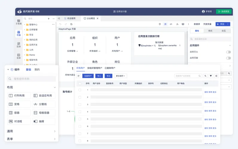This screenshot has width=238, height=149.
Task: Collapse the 启用插件 section chevron
Action: 230,45
